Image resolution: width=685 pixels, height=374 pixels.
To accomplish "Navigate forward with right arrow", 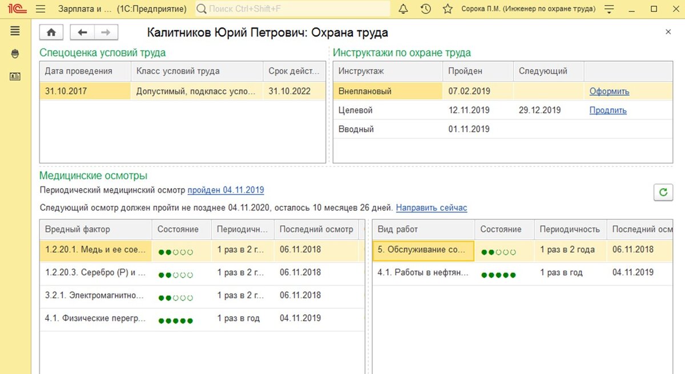I will pos(106,32).
